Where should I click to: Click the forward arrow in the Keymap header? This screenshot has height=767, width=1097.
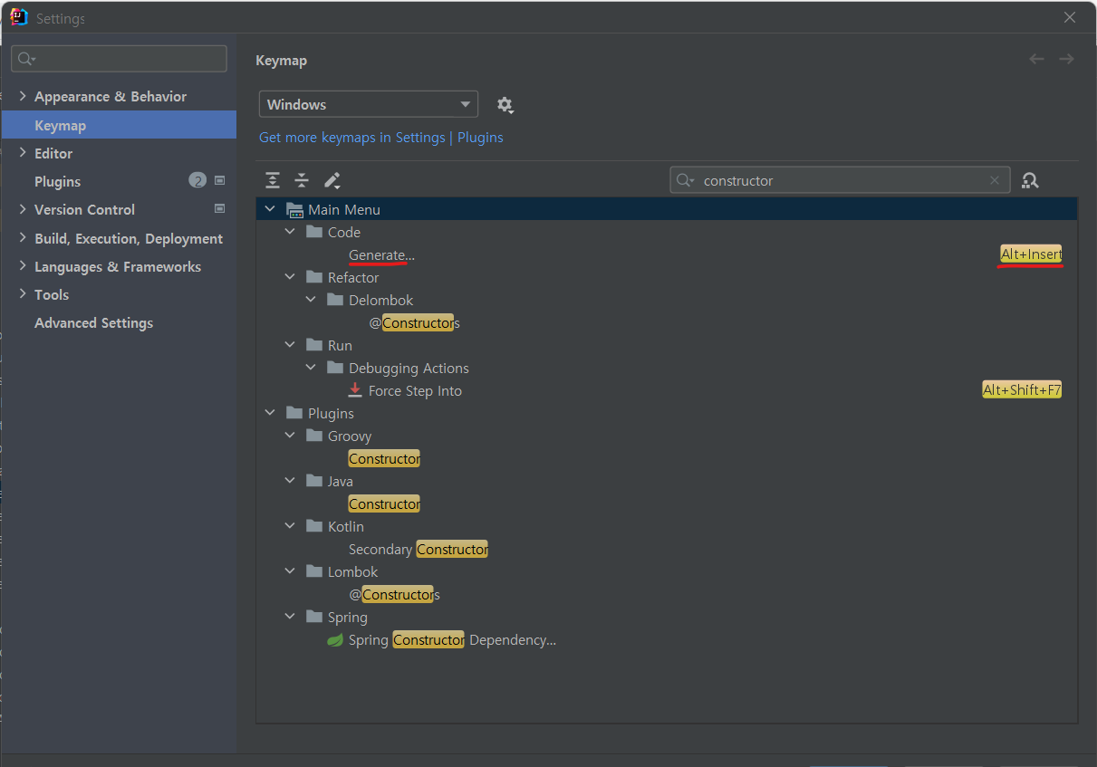(1066, 59)
